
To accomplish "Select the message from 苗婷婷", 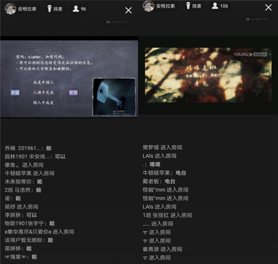I will click(x=18, y=248).
